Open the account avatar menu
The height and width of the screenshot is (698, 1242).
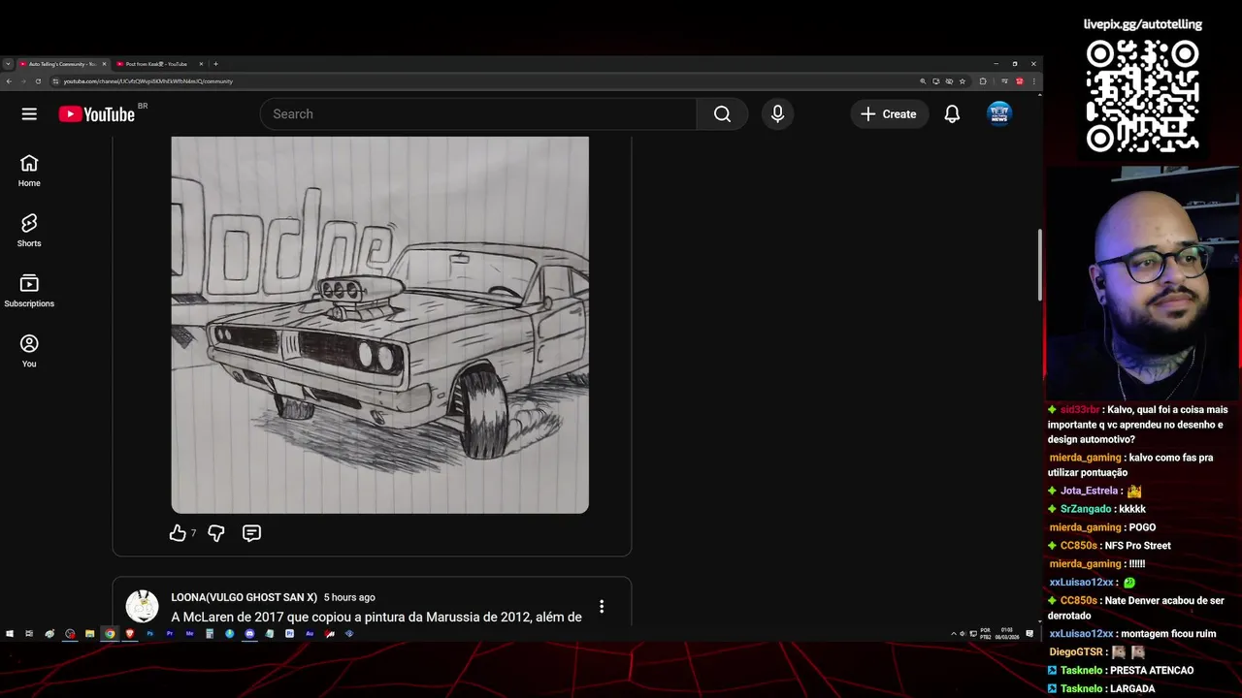(x=999, y=113)
